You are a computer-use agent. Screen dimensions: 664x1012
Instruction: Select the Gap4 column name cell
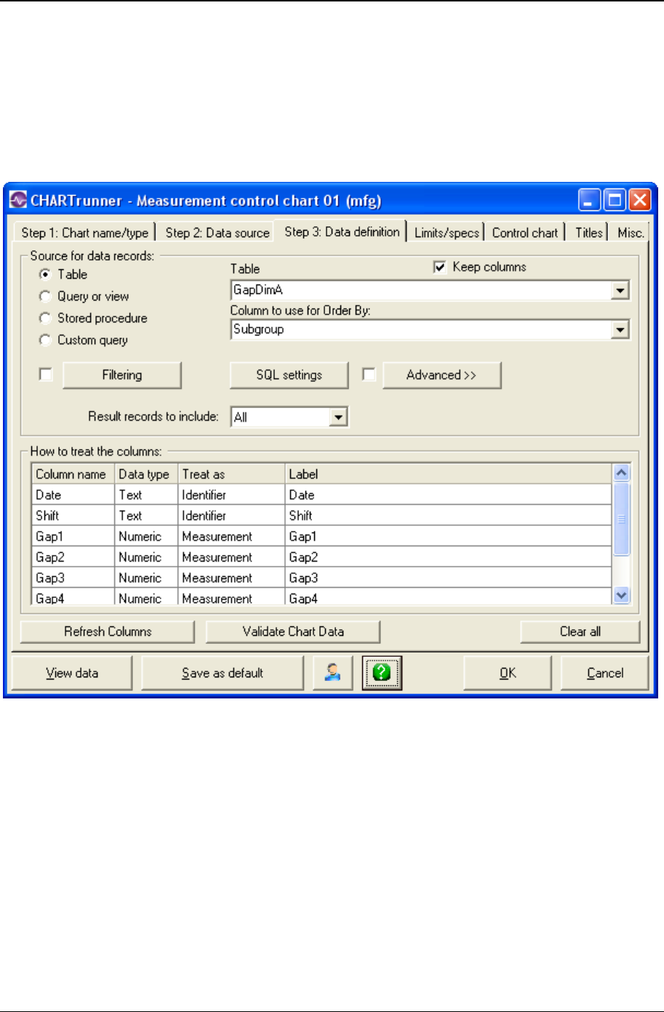(73, 597)
